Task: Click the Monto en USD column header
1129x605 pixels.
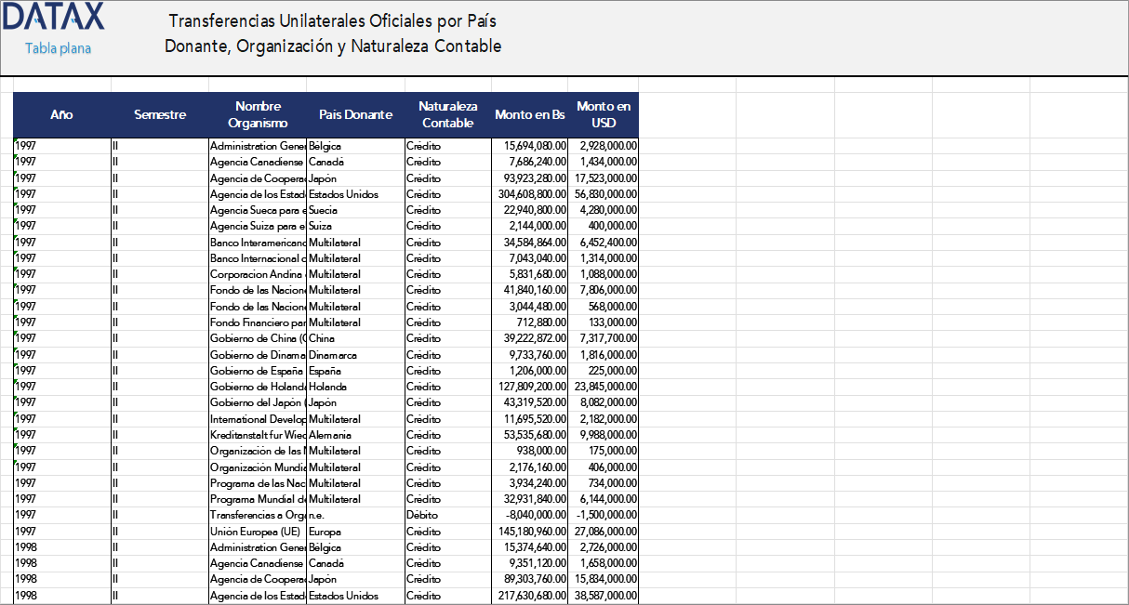Action: 603,114
